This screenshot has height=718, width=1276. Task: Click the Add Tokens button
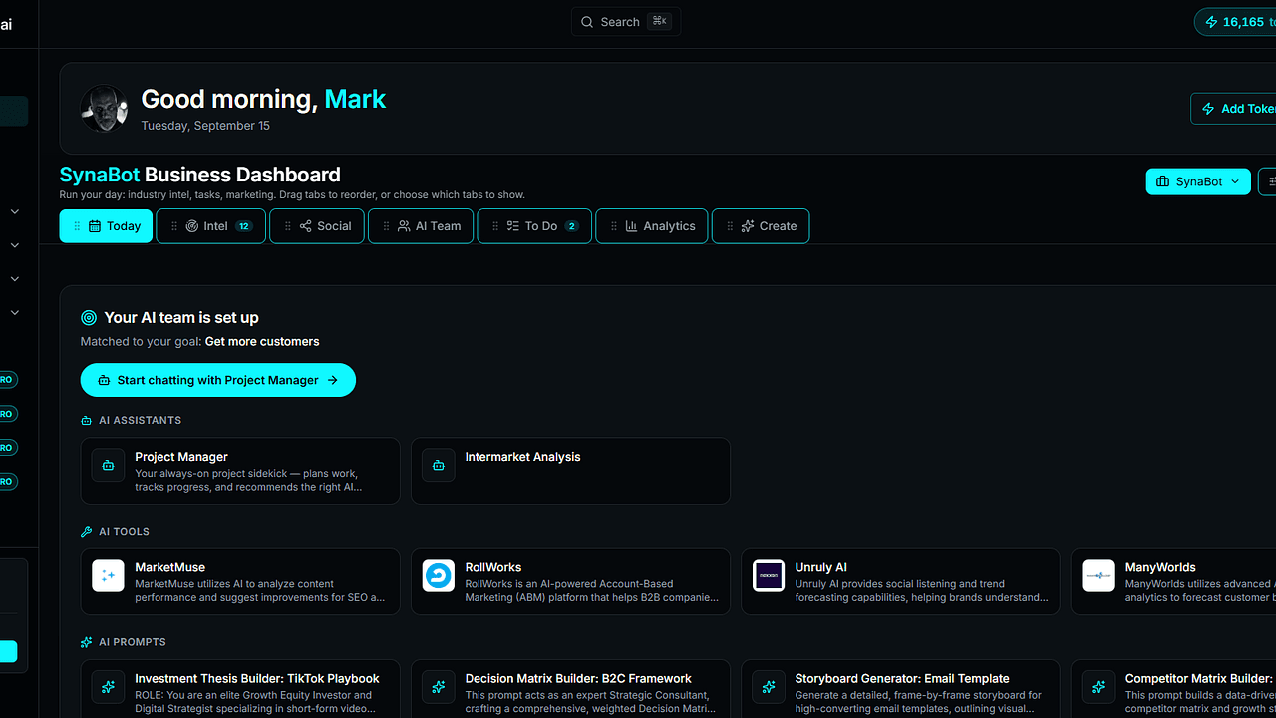pyautogui.click(x=1234, y=109)
